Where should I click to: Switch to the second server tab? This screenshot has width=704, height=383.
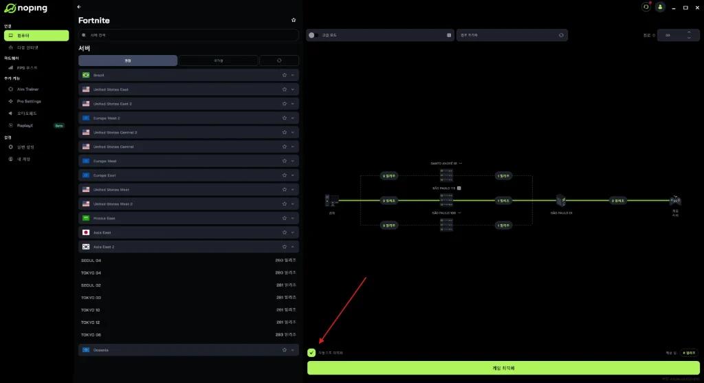tap(218, 61)
